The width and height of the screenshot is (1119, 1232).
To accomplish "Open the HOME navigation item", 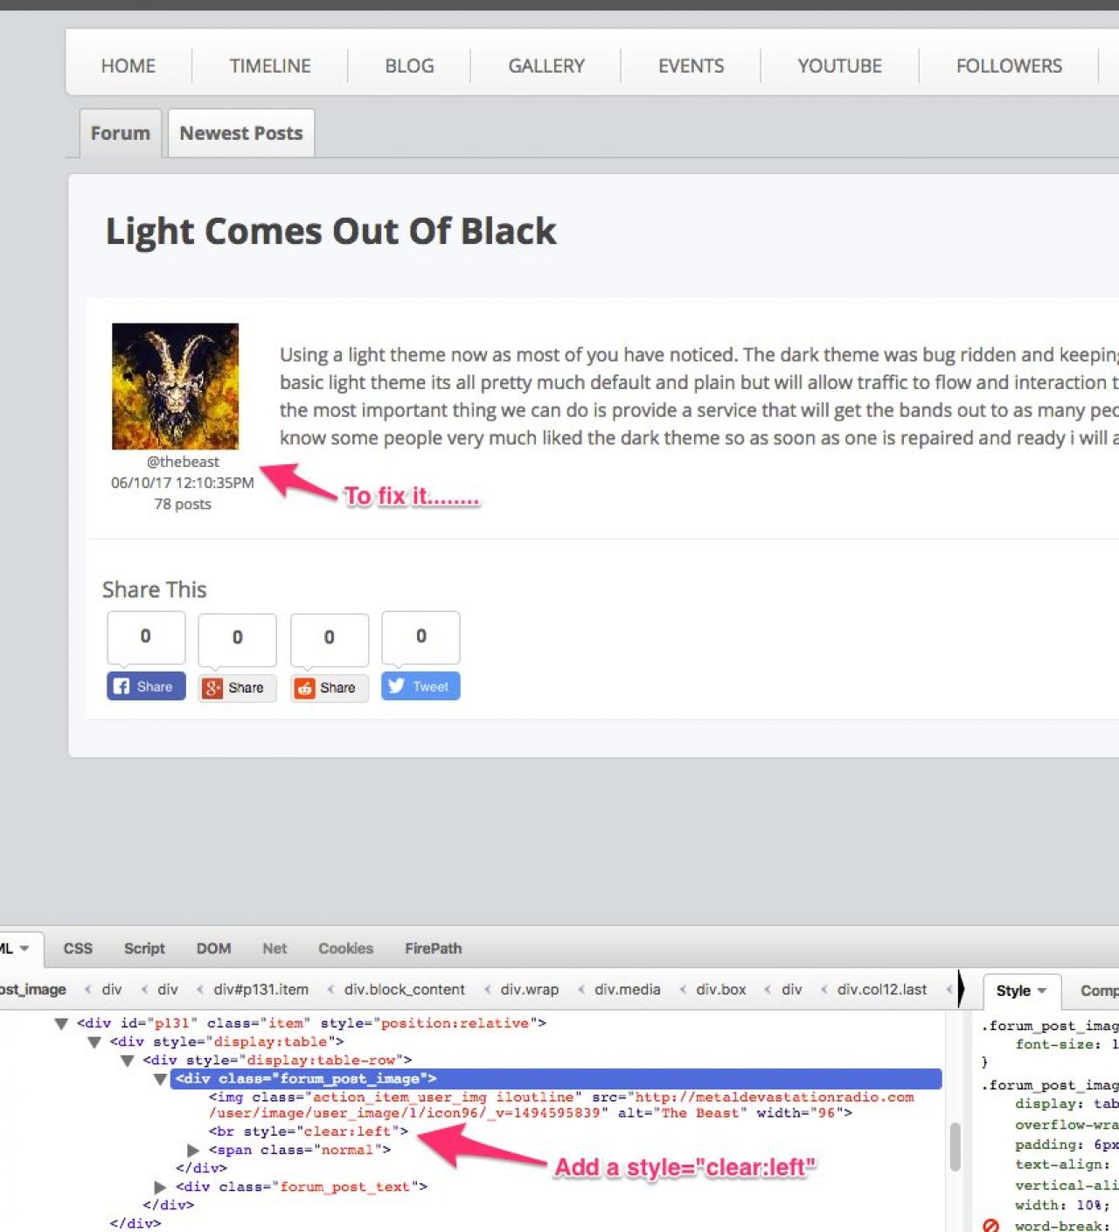I will point(129,66).
